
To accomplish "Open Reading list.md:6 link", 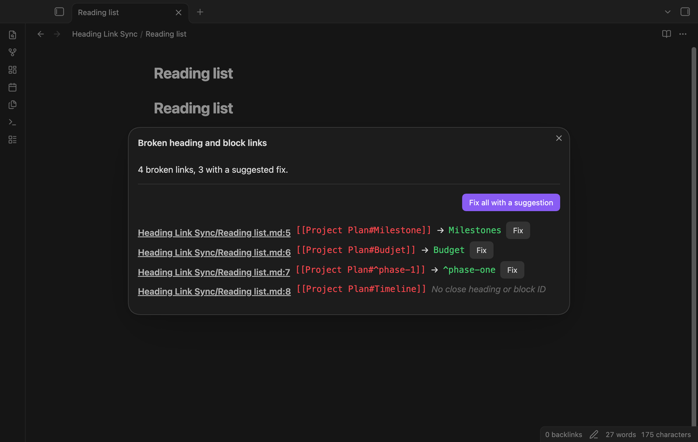I will (x=214, y=252).
